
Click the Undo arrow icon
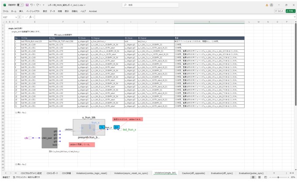[x=32, y=5]
